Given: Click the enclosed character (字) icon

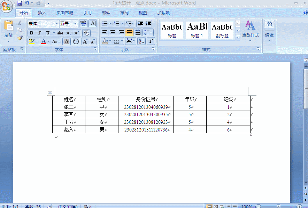Looking at the screenshot, I should coord(76,41).
